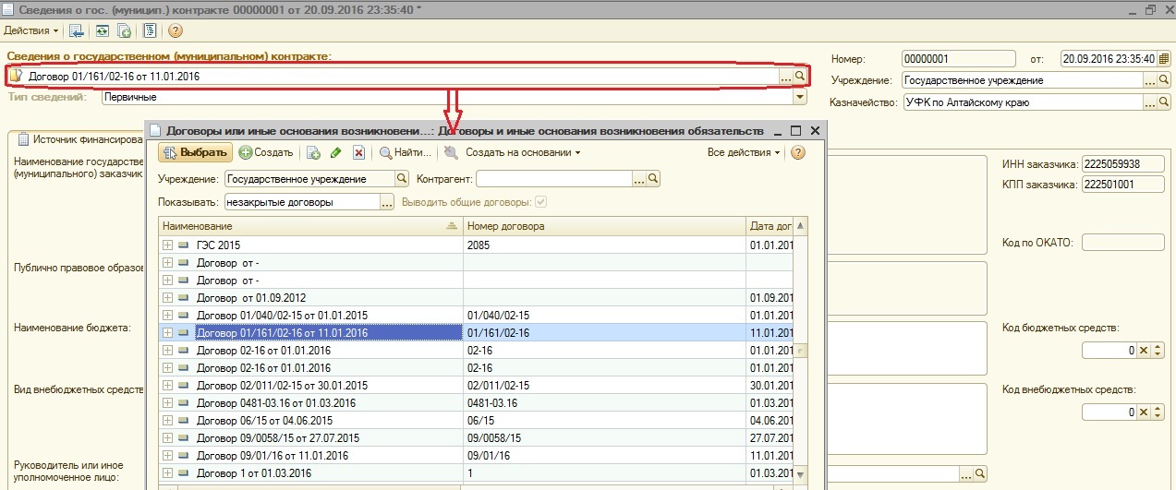Screen dimensions: 1176x490
Task: Open the Тип сведений dropdown
Action: click(800, 97)
